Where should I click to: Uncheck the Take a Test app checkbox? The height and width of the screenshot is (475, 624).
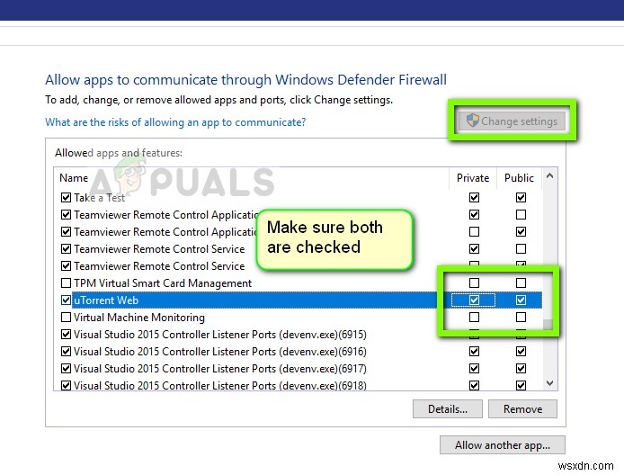(66, 198)
